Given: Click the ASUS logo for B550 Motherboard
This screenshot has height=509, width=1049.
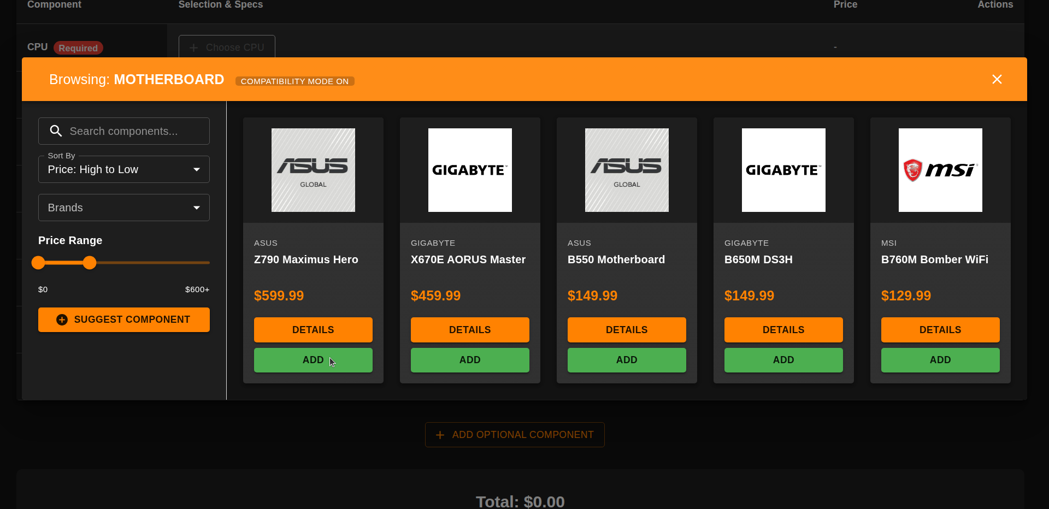Looking at the screenshot, I should (x=627, y=170).
